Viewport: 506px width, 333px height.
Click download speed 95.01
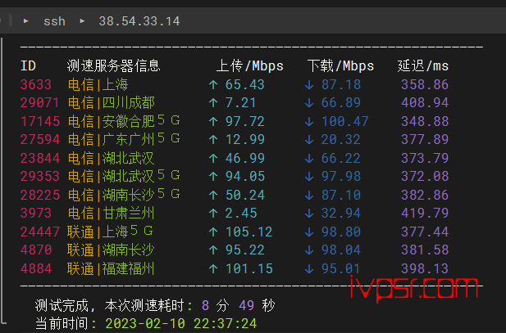341,268
